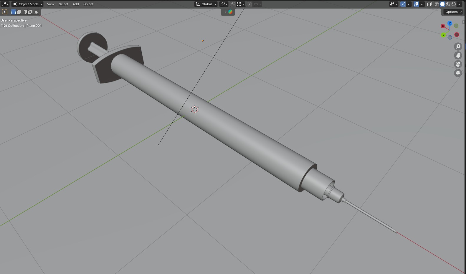Open the Object Mode dropdown
The image size is (466, 274).
[x=27, y=4]
